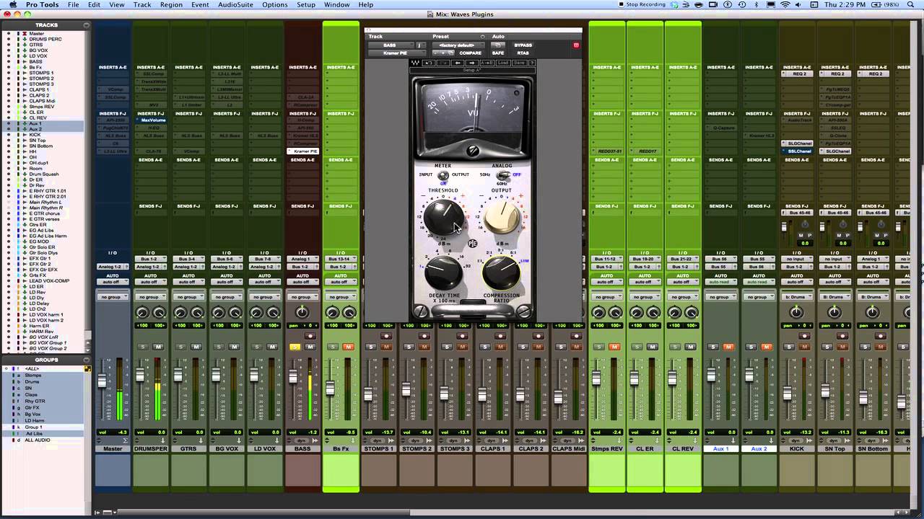Select the Rhy GTR group in Groups list
This screenshot has height=519, width=924.
tap(35, 401)
